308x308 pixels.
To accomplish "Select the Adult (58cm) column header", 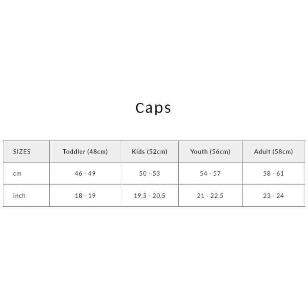I will click(273, 152).
